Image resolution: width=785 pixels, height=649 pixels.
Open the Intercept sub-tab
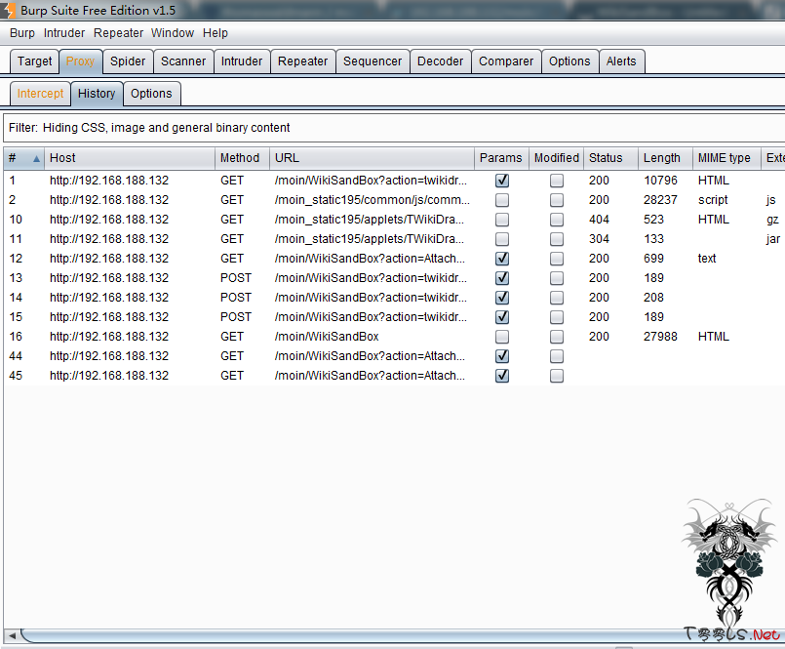pyautogui.click(x=41, y=94)
